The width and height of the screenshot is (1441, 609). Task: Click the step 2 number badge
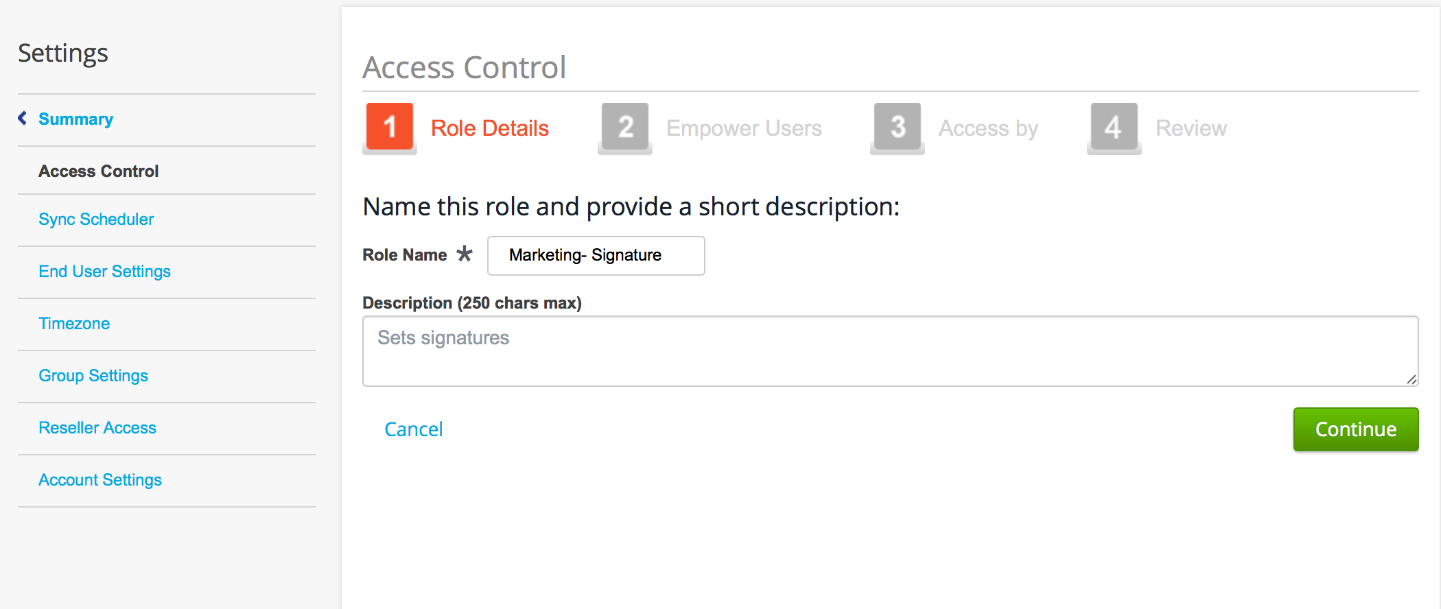click(x=625, y=127)
